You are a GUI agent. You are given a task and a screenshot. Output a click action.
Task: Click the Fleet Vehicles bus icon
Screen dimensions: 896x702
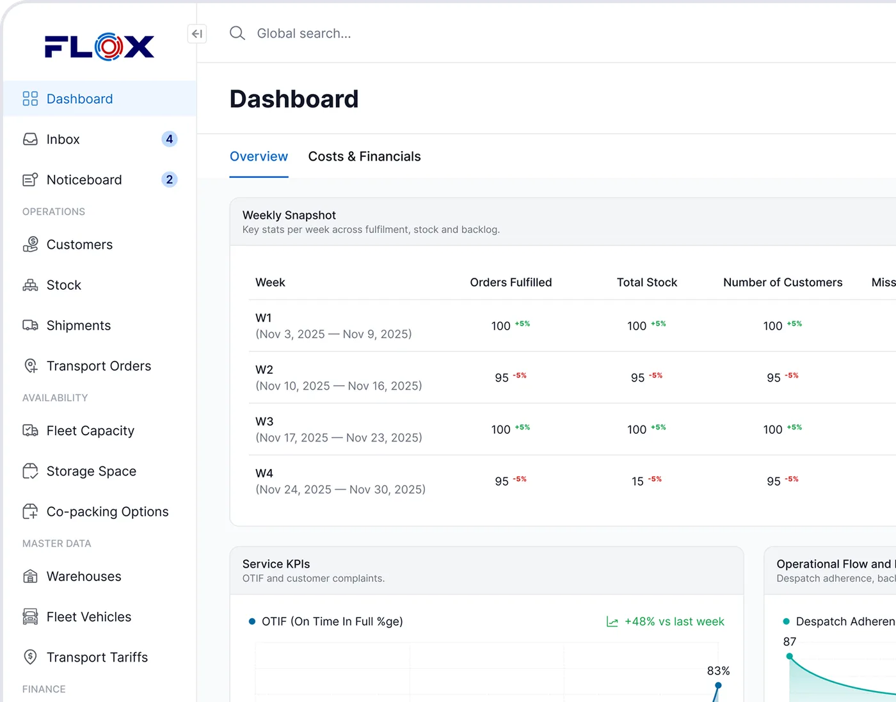[30, 617]
